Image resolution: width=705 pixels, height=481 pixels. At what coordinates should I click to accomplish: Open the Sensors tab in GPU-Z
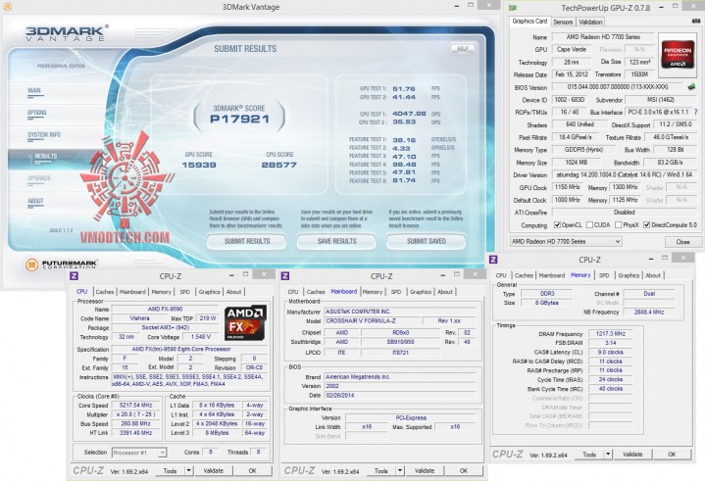click(563, 22)
